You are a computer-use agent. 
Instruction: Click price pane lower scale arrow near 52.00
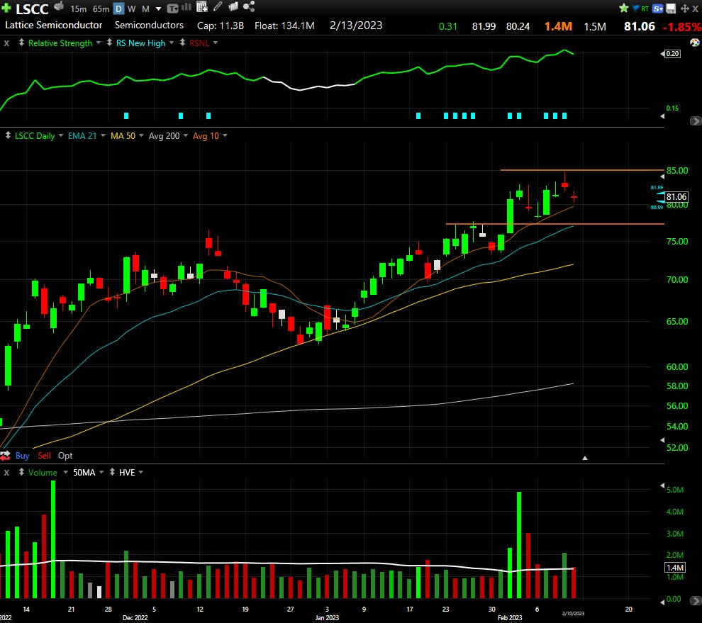(x=662, y=440)
